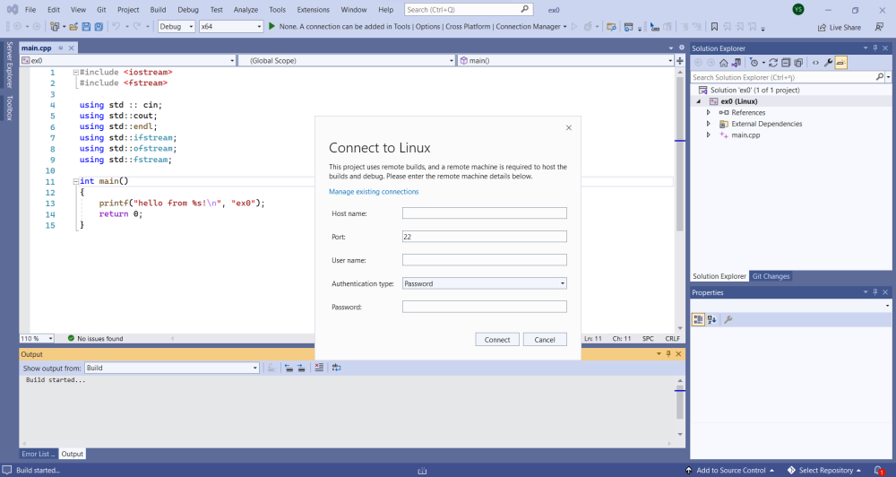This screenshot has height=477, width=896.
Task: Click Go to Previous Message icon in Output
Action: [289, 368]
